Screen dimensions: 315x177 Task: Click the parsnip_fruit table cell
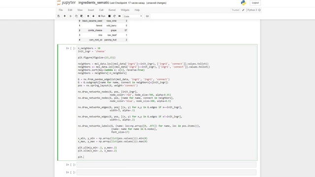(x=110, y=40)
